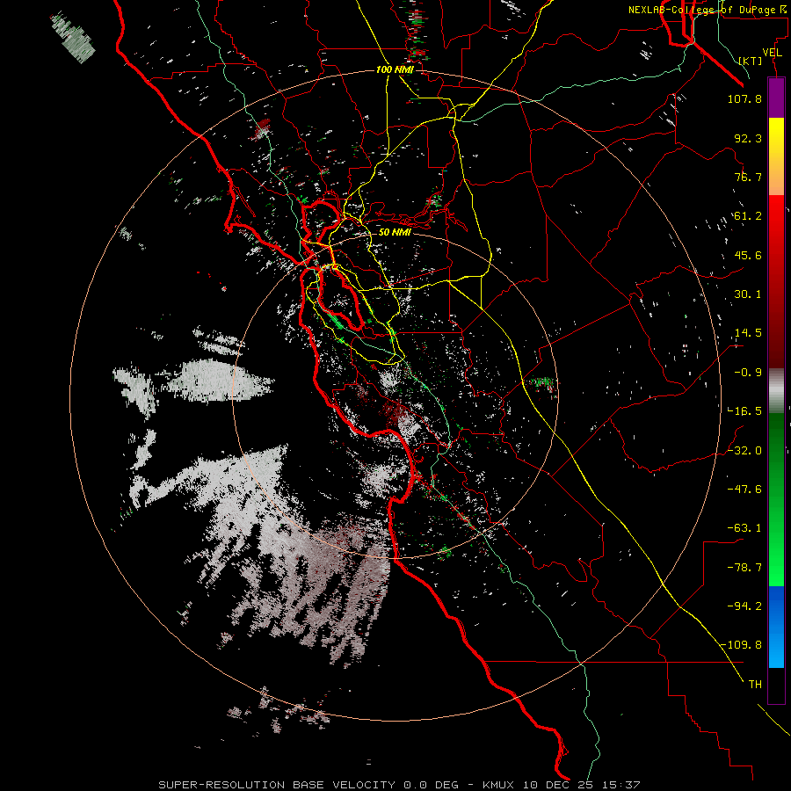This screenshot has width=791, height=791.
Task: Click the VEL legend title
Action: [x=772, y=53]
